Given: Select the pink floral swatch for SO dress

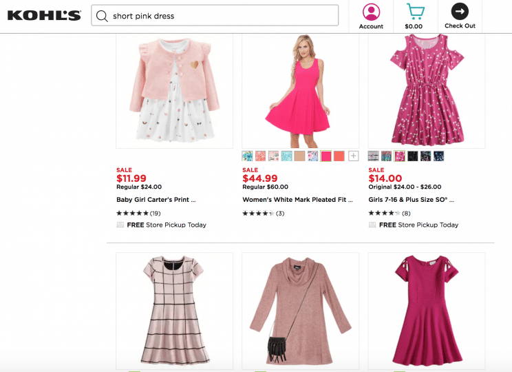Looking at the screenshot, I should pos(400,156).
